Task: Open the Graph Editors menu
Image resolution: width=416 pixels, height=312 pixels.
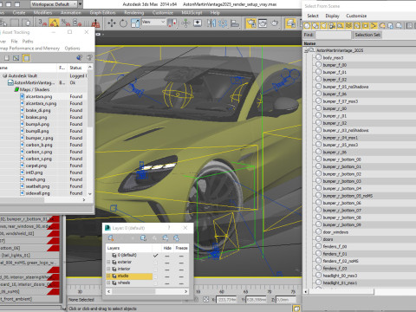Action: coord(102,13)
